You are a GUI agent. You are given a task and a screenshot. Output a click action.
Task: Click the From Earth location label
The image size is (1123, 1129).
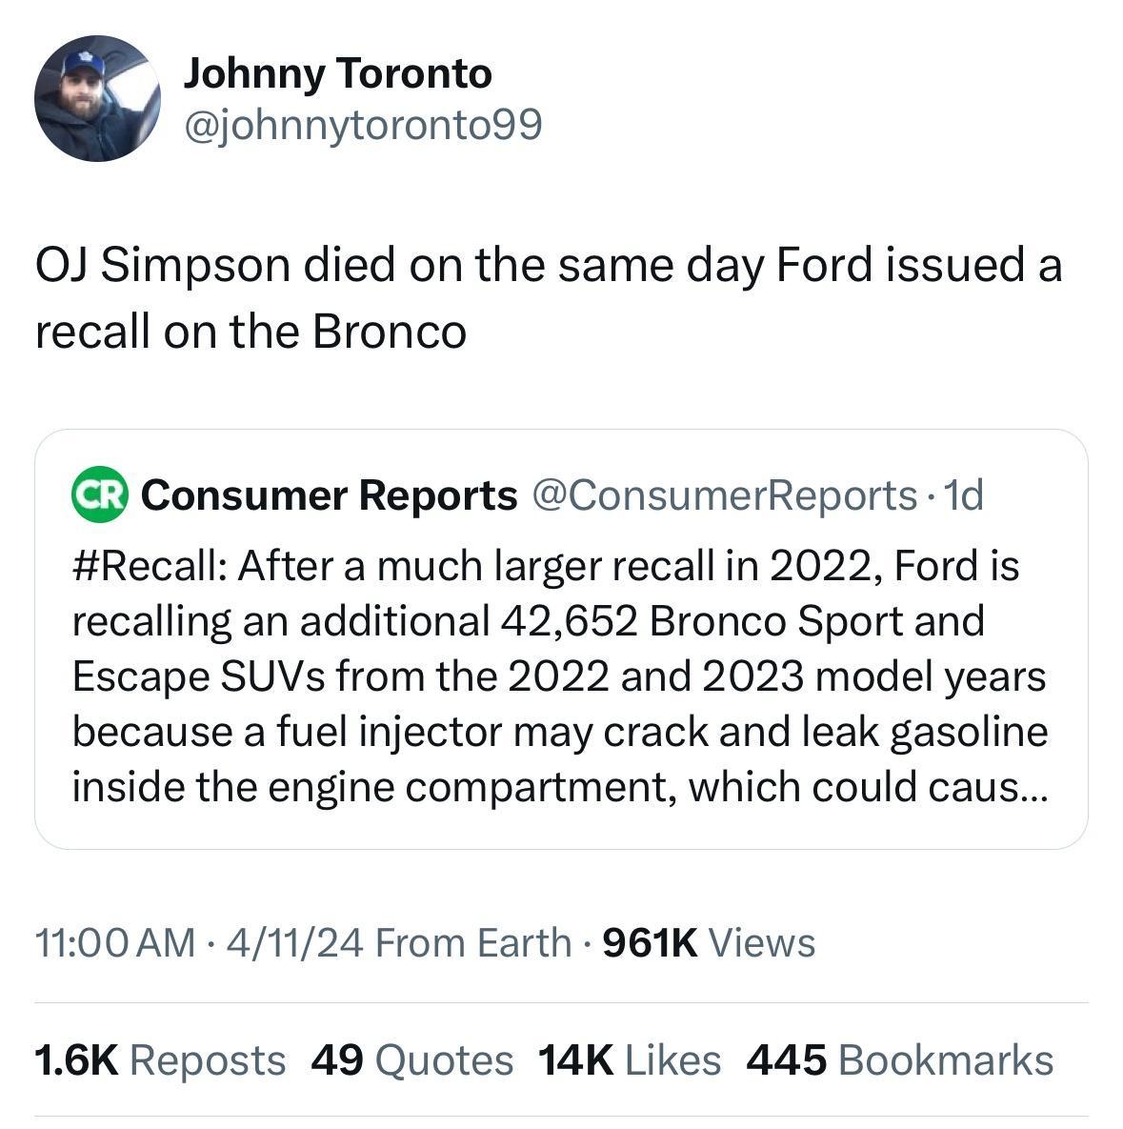click(x=473, y=942)
